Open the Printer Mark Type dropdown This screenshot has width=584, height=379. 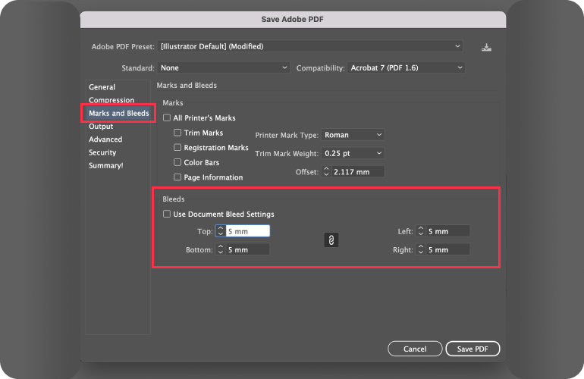[352, 135]
